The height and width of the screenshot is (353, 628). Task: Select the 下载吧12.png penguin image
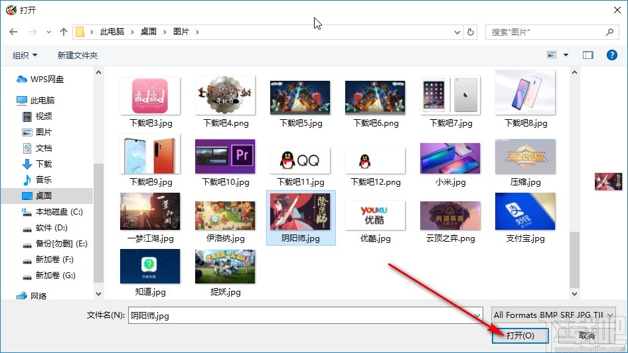[x=375, y=167]
